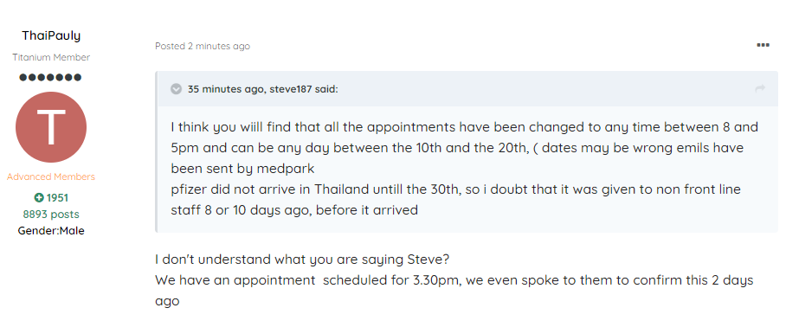
Task: Open the Advanced Members group link
Action: 50,176
